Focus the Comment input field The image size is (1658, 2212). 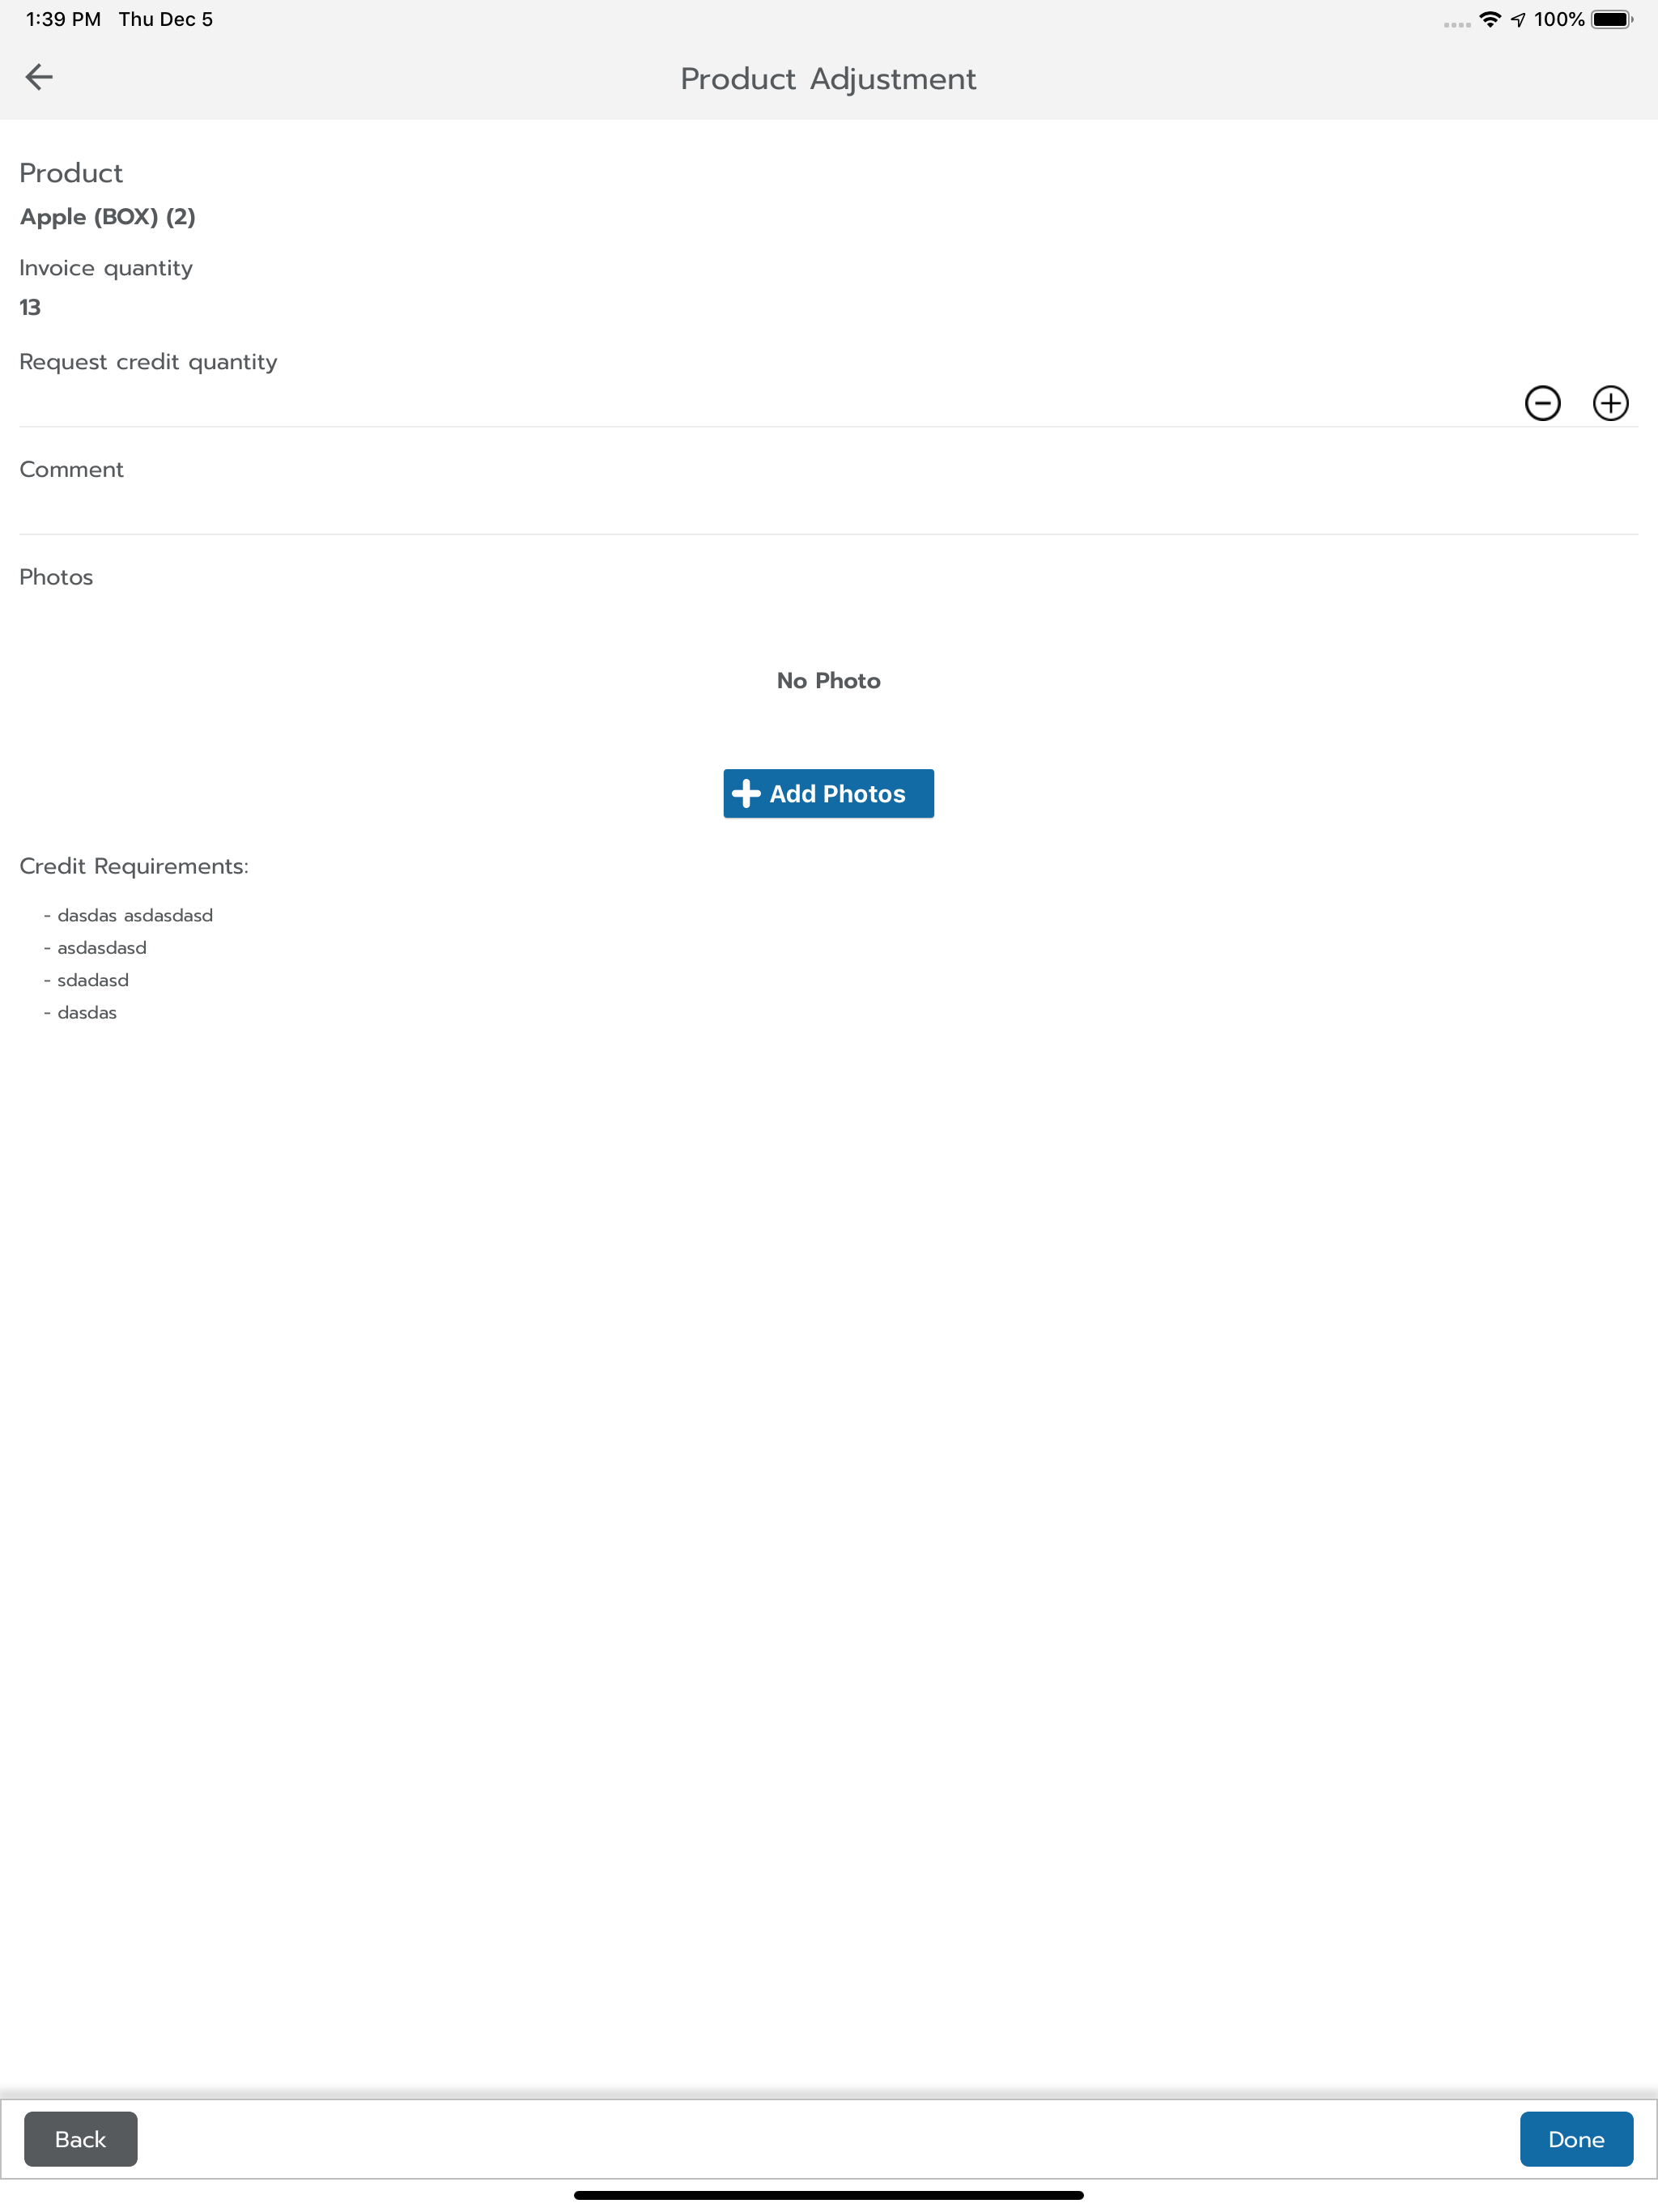click(x=828, y=510)
